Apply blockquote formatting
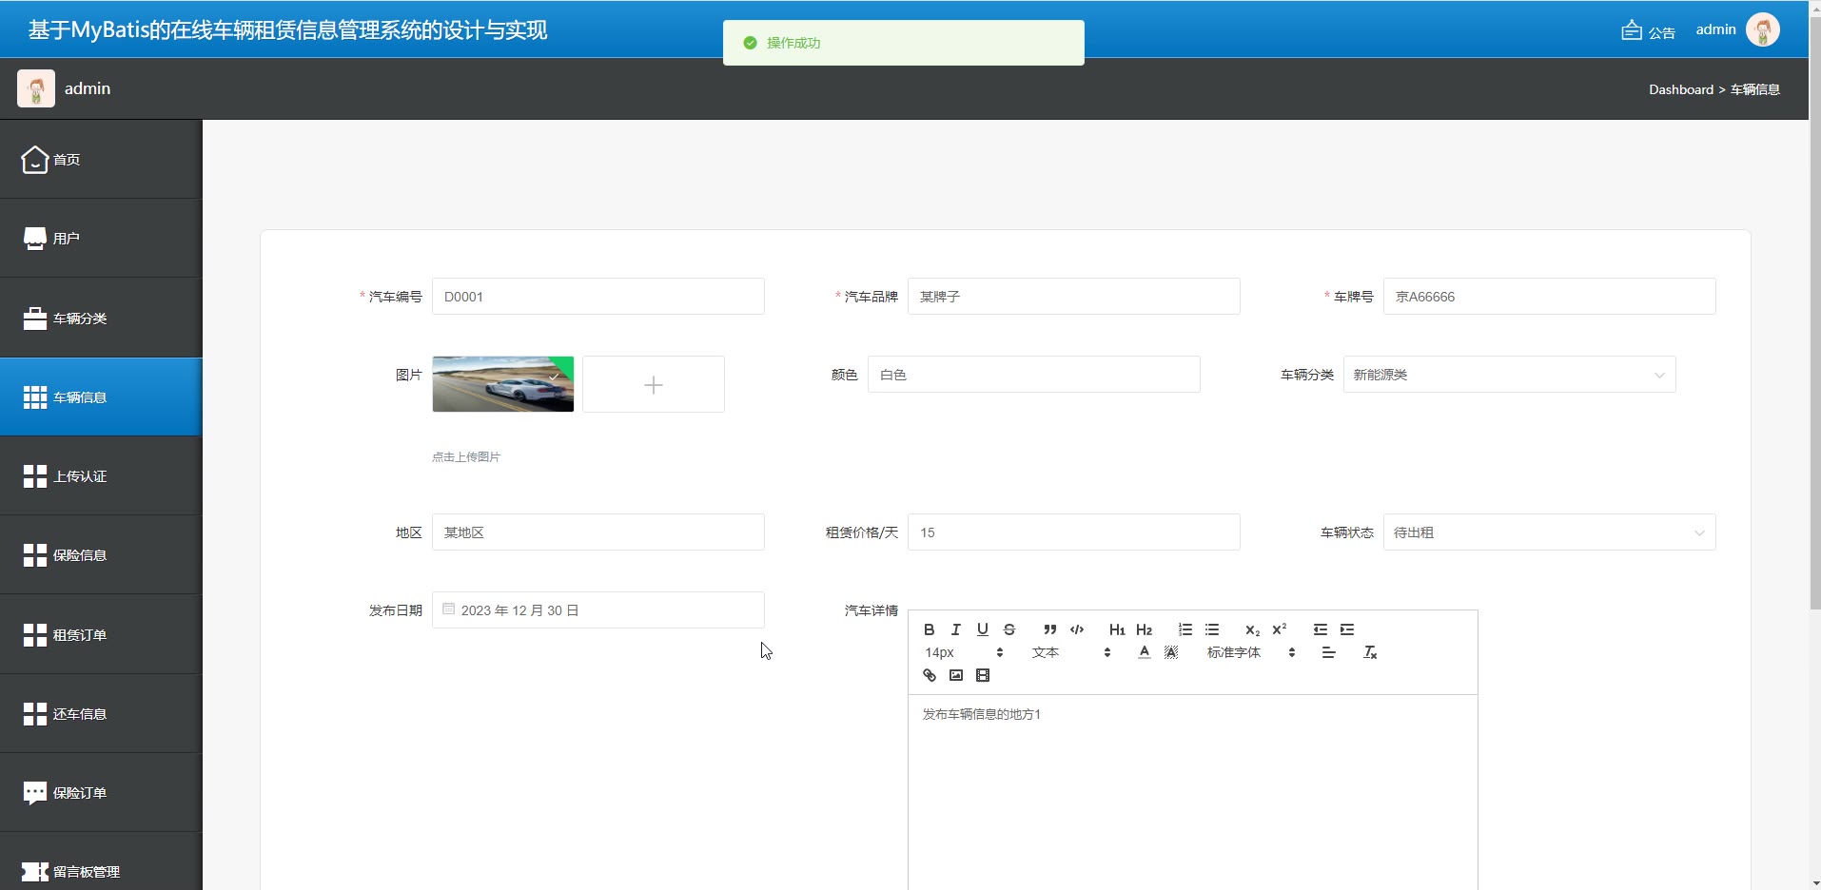 click(x=1050, y=629)
